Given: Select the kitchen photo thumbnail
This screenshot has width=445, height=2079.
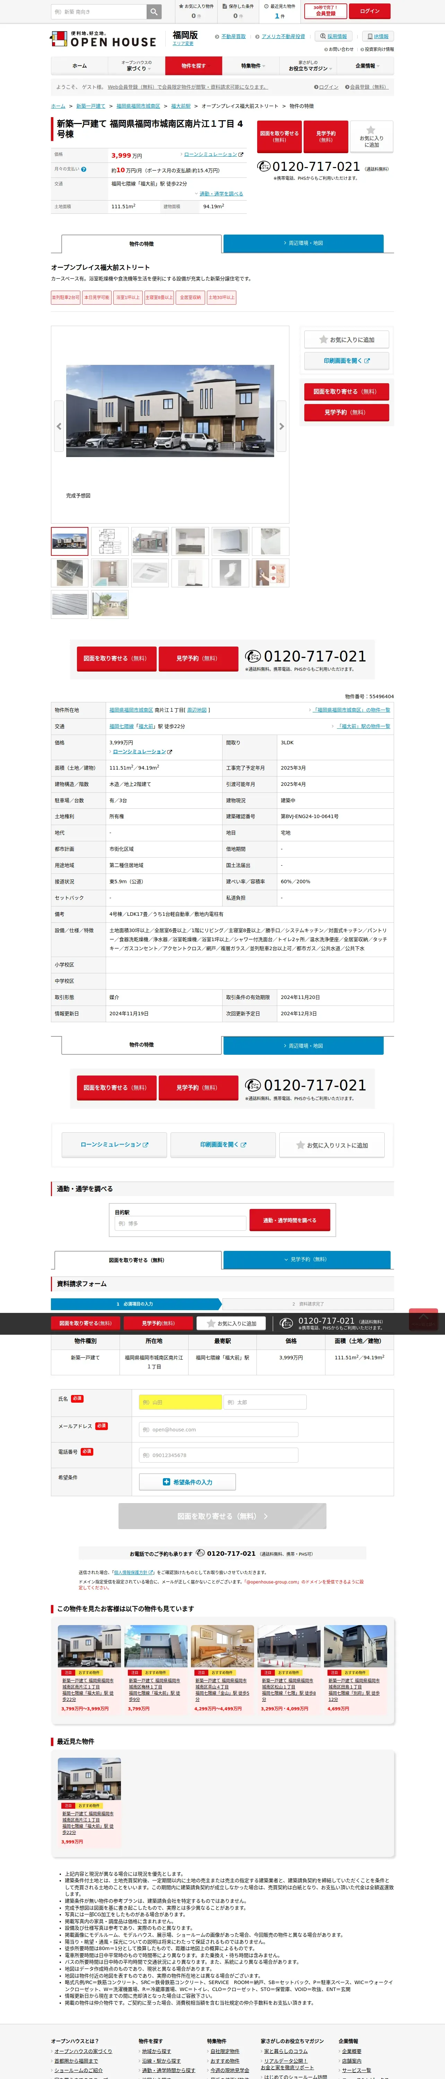Looking at the screenshot, I should tap(191, 541).
